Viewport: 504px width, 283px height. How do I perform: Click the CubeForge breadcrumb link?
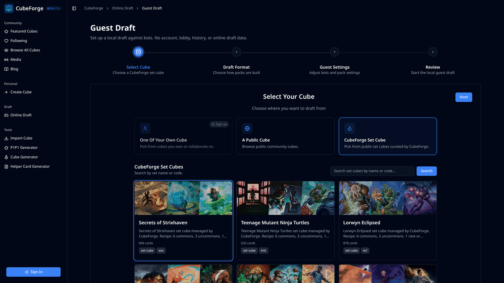[94, 8]
